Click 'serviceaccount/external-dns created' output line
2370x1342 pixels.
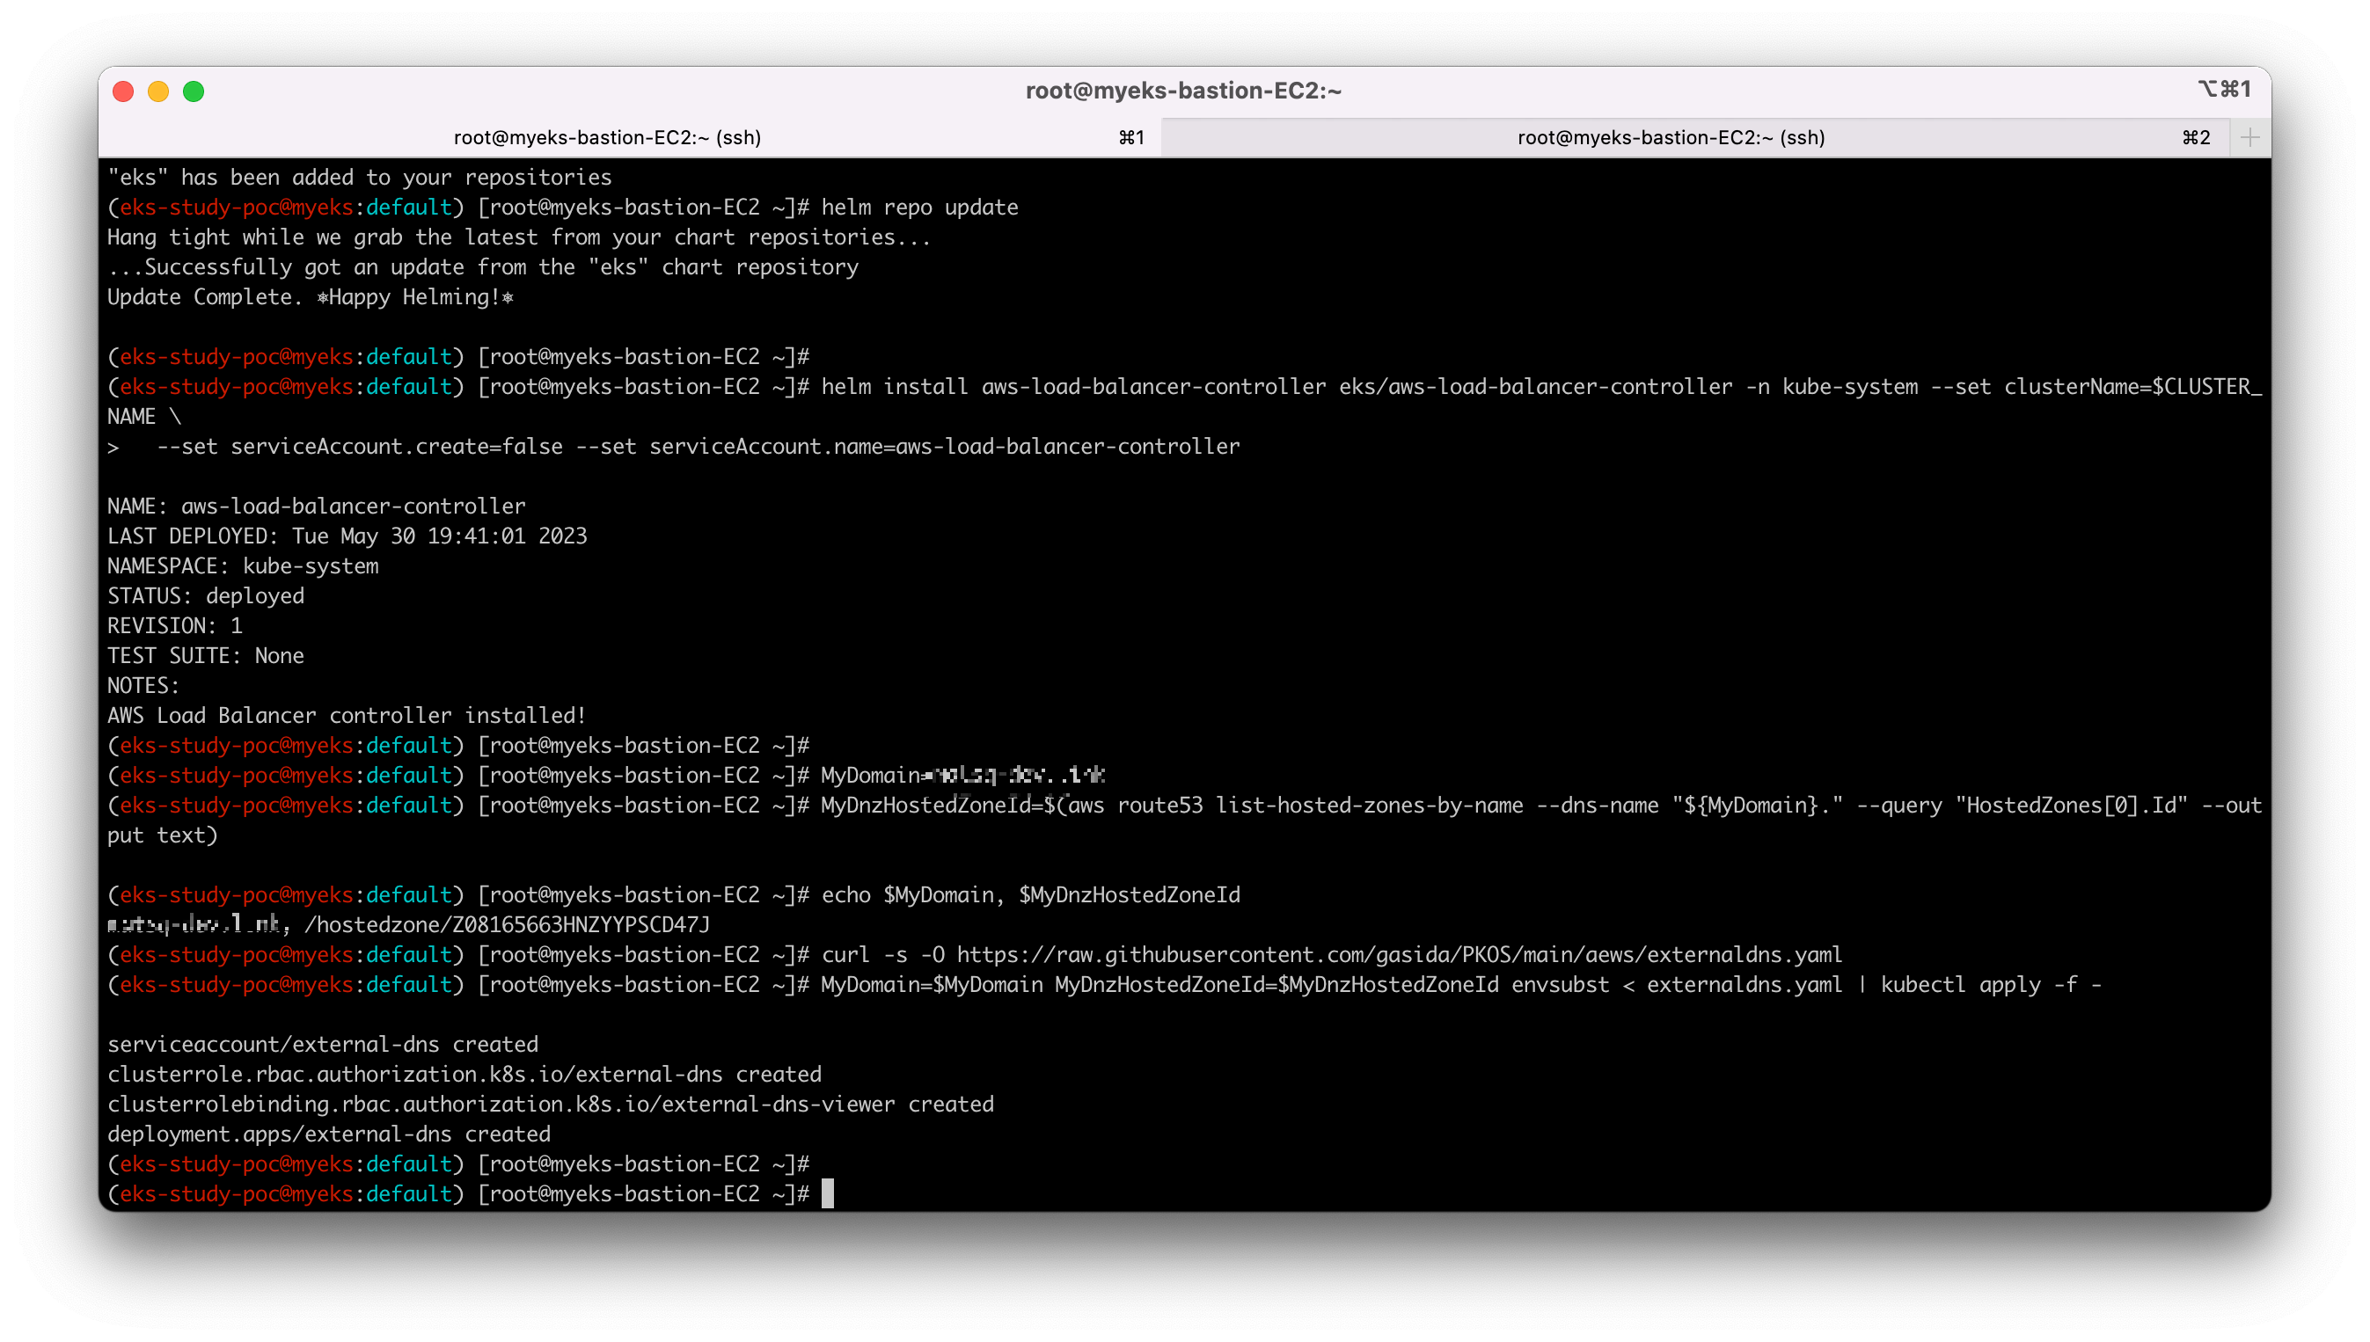click(323, 1044)
